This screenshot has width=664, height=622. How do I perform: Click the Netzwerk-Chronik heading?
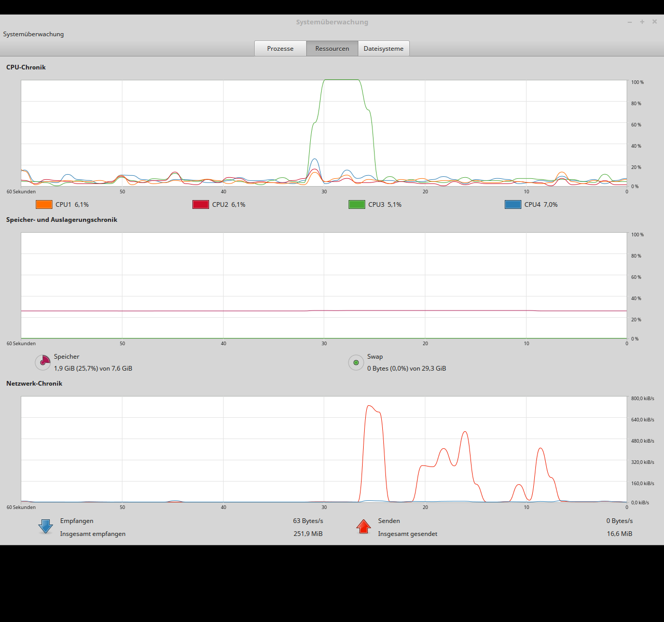(x=34, y=384)
